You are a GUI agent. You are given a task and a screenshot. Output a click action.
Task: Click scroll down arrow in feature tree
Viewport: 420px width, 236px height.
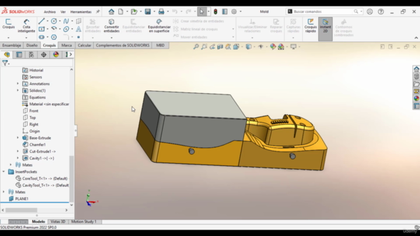(72, 205)
